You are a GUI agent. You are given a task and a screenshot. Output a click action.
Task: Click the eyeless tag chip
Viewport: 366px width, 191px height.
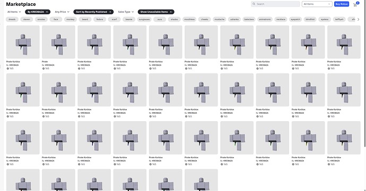coord(325,20)
